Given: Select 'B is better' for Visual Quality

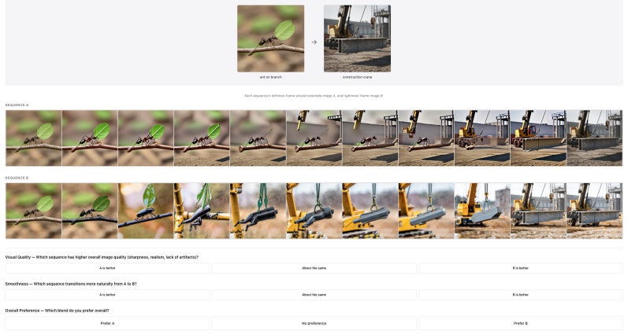Looking at the screenshot, I should tap(521, 268).
